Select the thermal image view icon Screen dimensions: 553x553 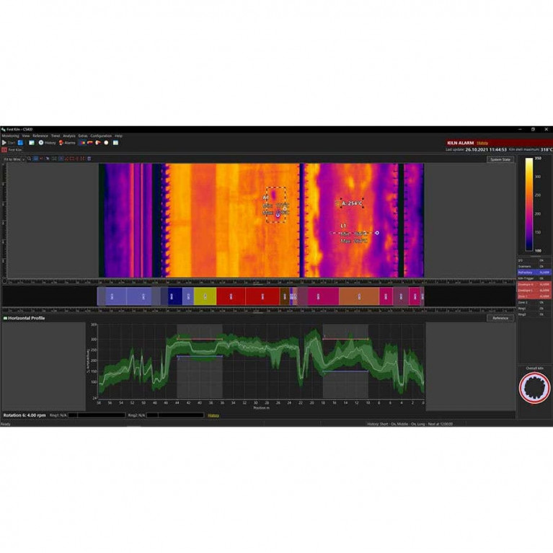coord(82,143)
